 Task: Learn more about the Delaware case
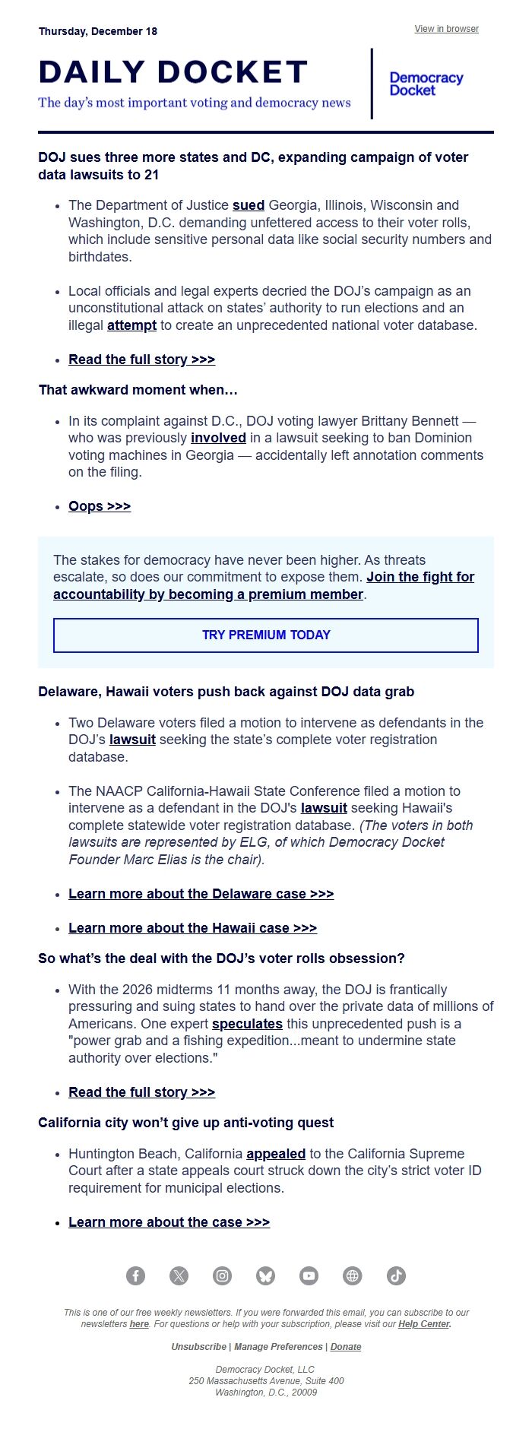coord(201,894)
